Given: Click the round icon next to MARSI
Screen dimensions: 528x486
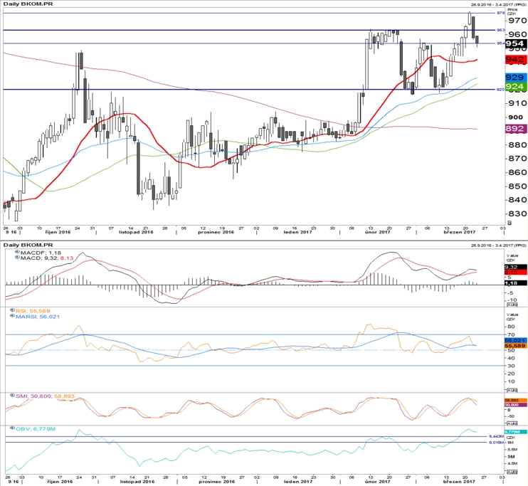Looking at the screenshot, I should point(13,316).
